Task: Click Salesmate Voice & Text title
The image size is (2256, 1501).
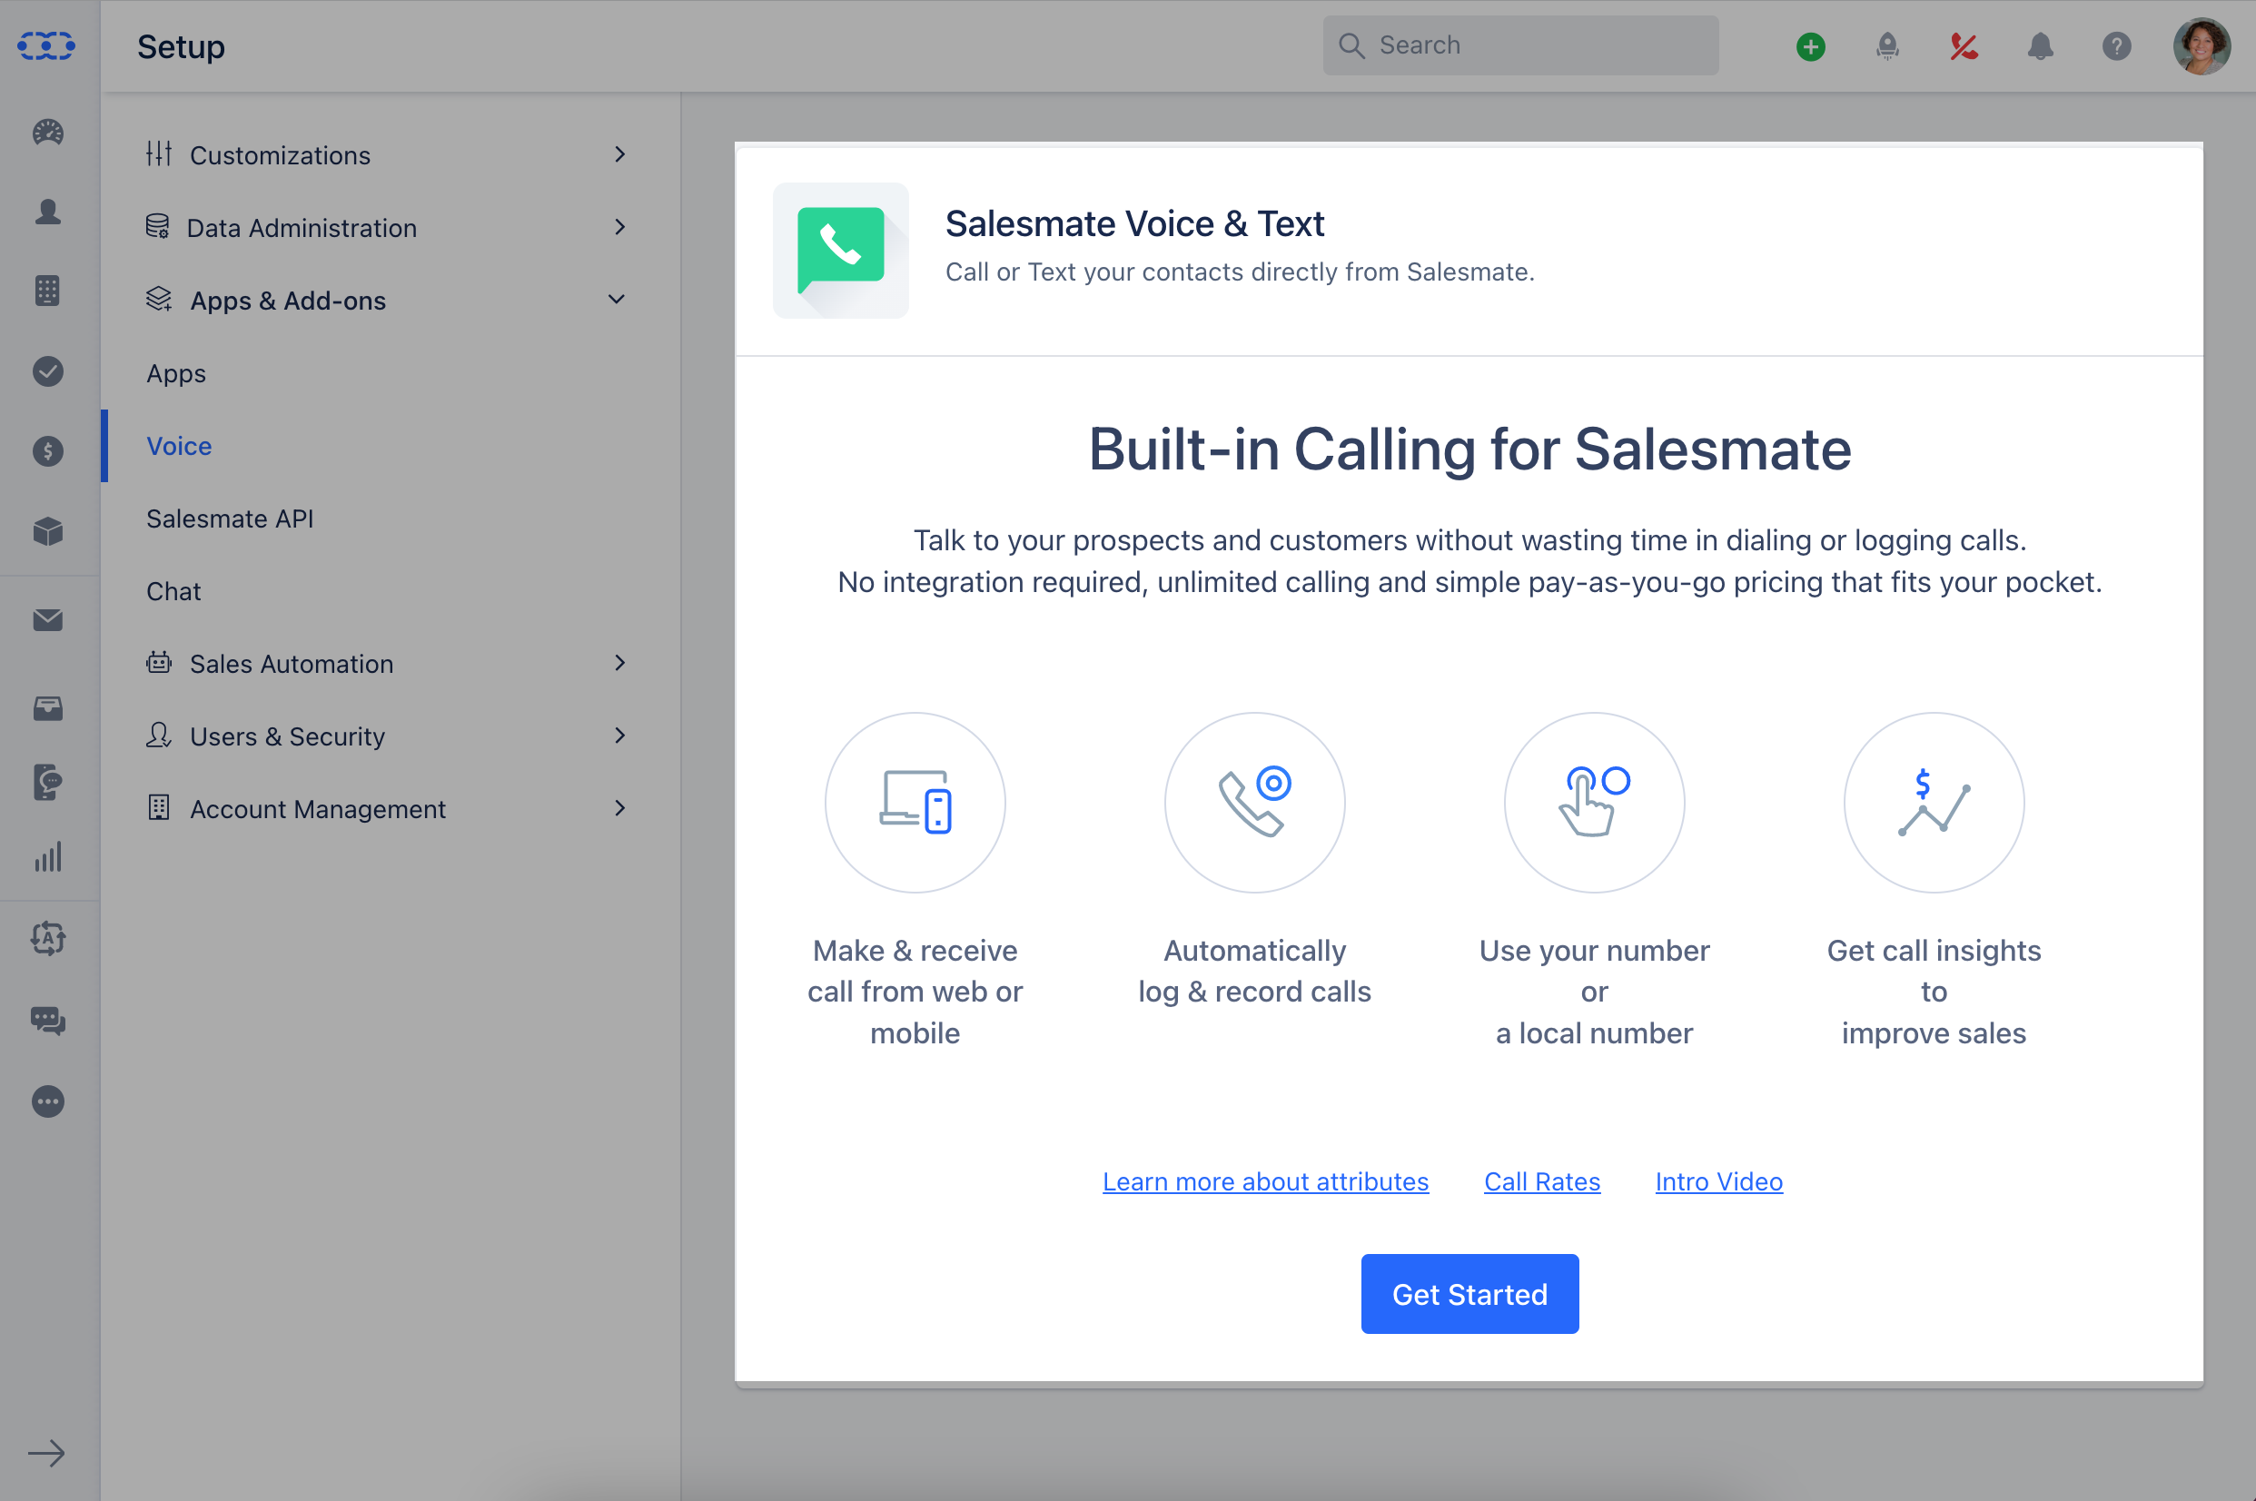Action: point(1134,224)
